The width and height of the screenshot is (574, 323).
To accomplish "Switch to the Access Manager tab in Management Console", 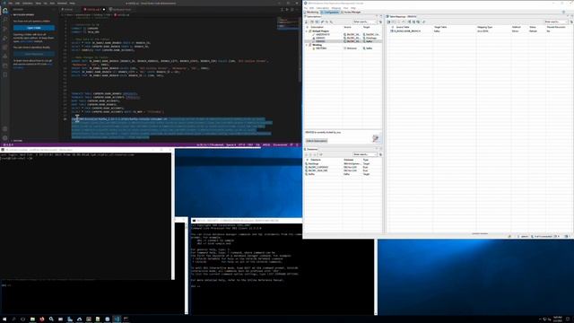I will click(x=351, y=12).
